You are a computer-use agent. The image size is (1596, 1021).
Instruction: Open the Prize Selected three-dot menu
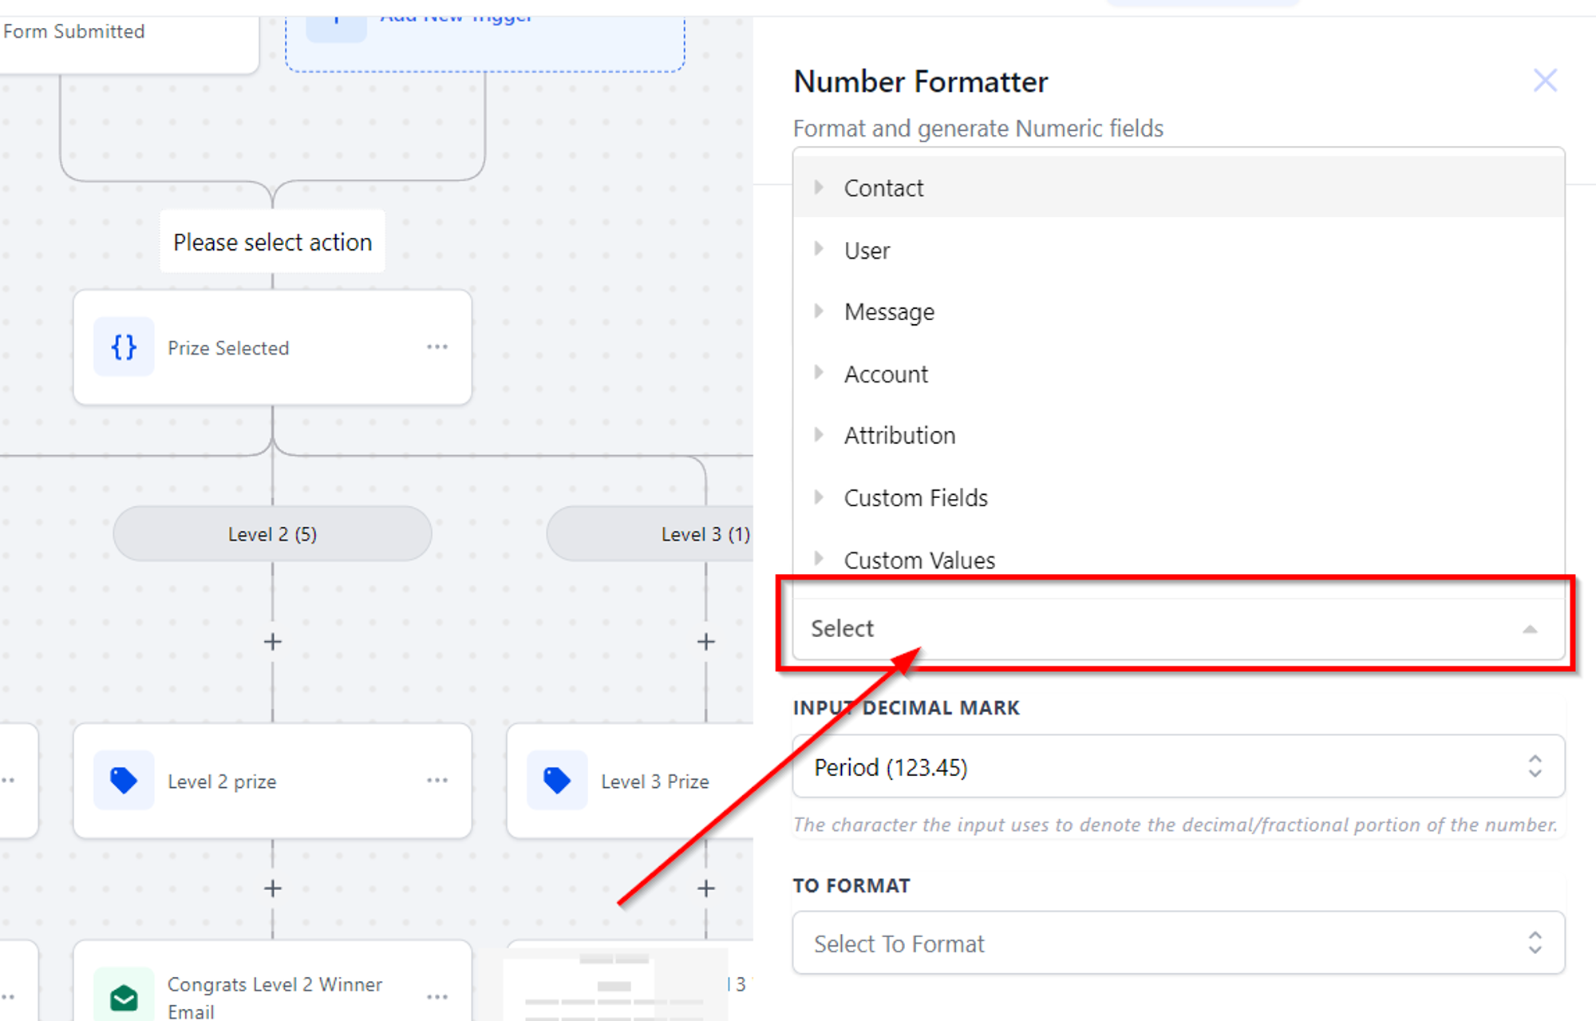tap(437, 347)
